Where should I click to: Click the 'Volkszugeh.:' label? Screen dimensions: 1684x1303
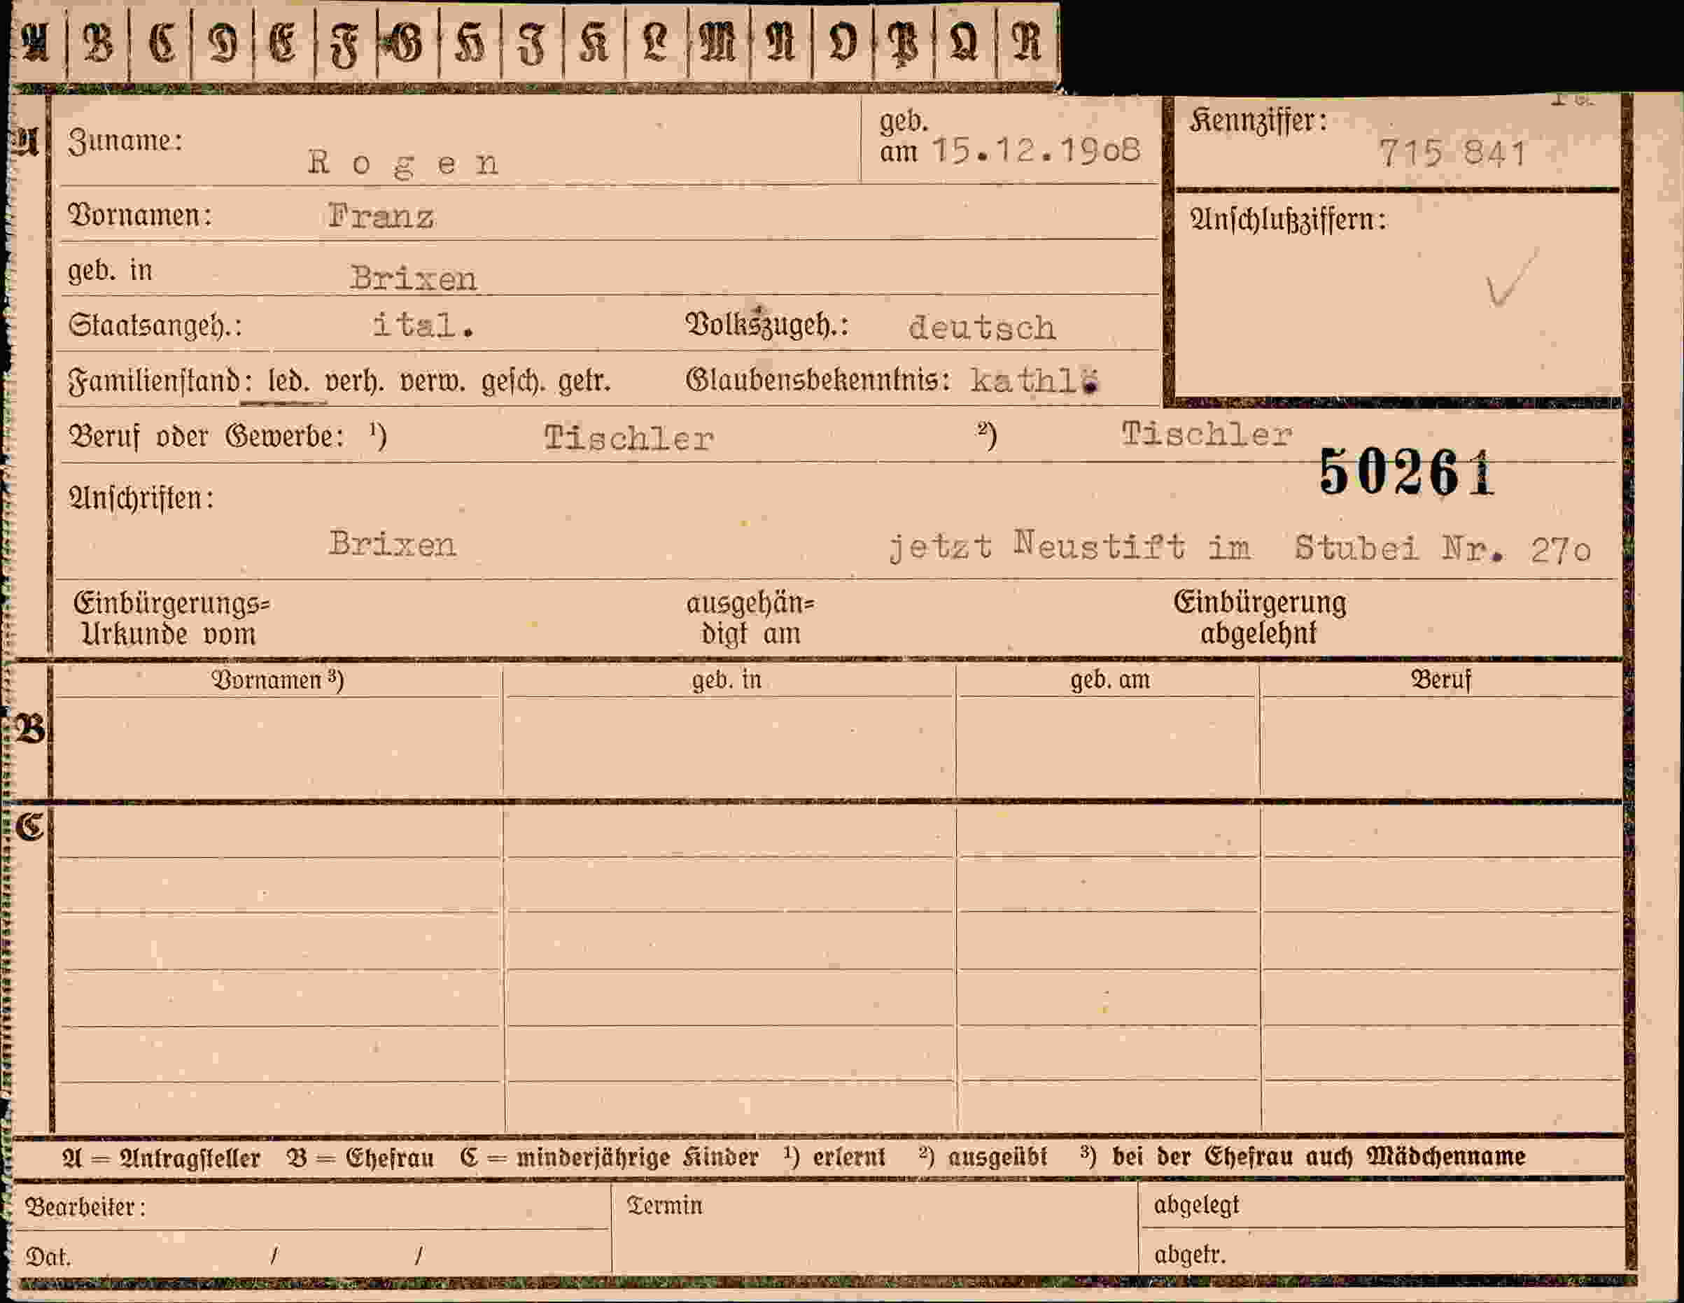[x=767, y=325]
